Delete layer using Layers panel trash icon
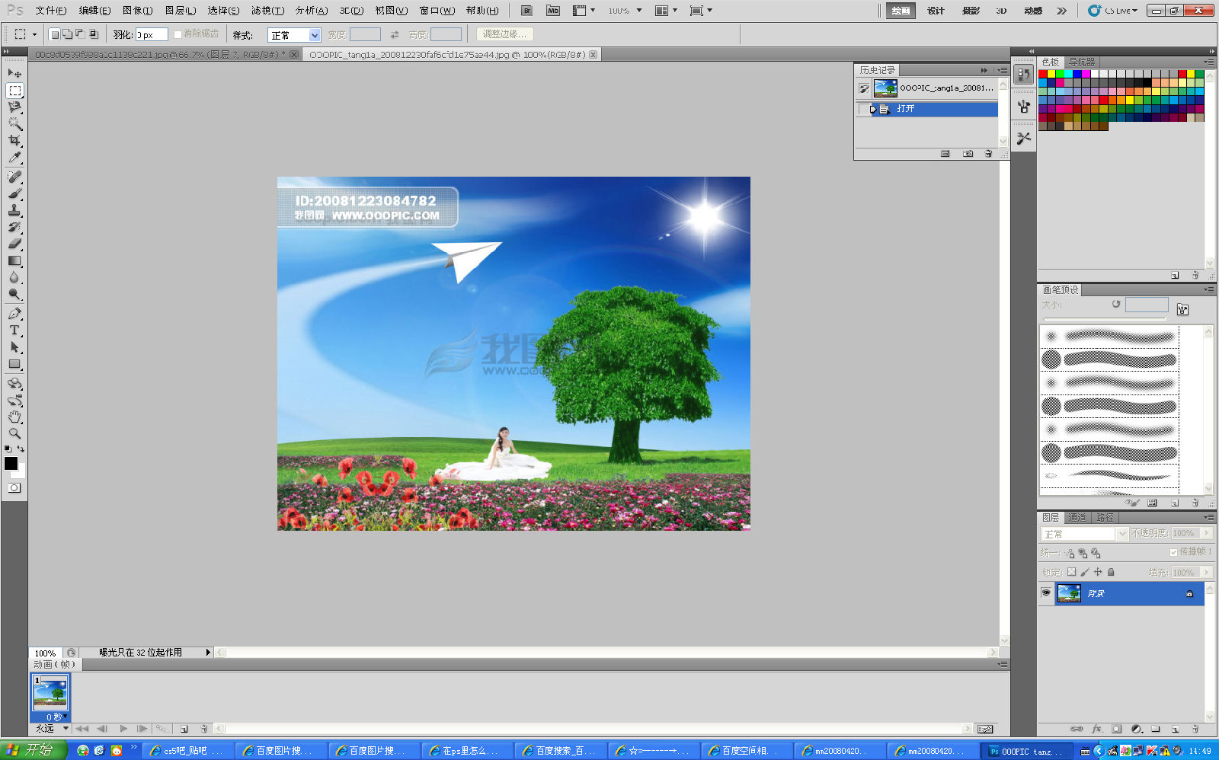The height and width of the screenshot is (760, 1219). [x=1195, y=729]
